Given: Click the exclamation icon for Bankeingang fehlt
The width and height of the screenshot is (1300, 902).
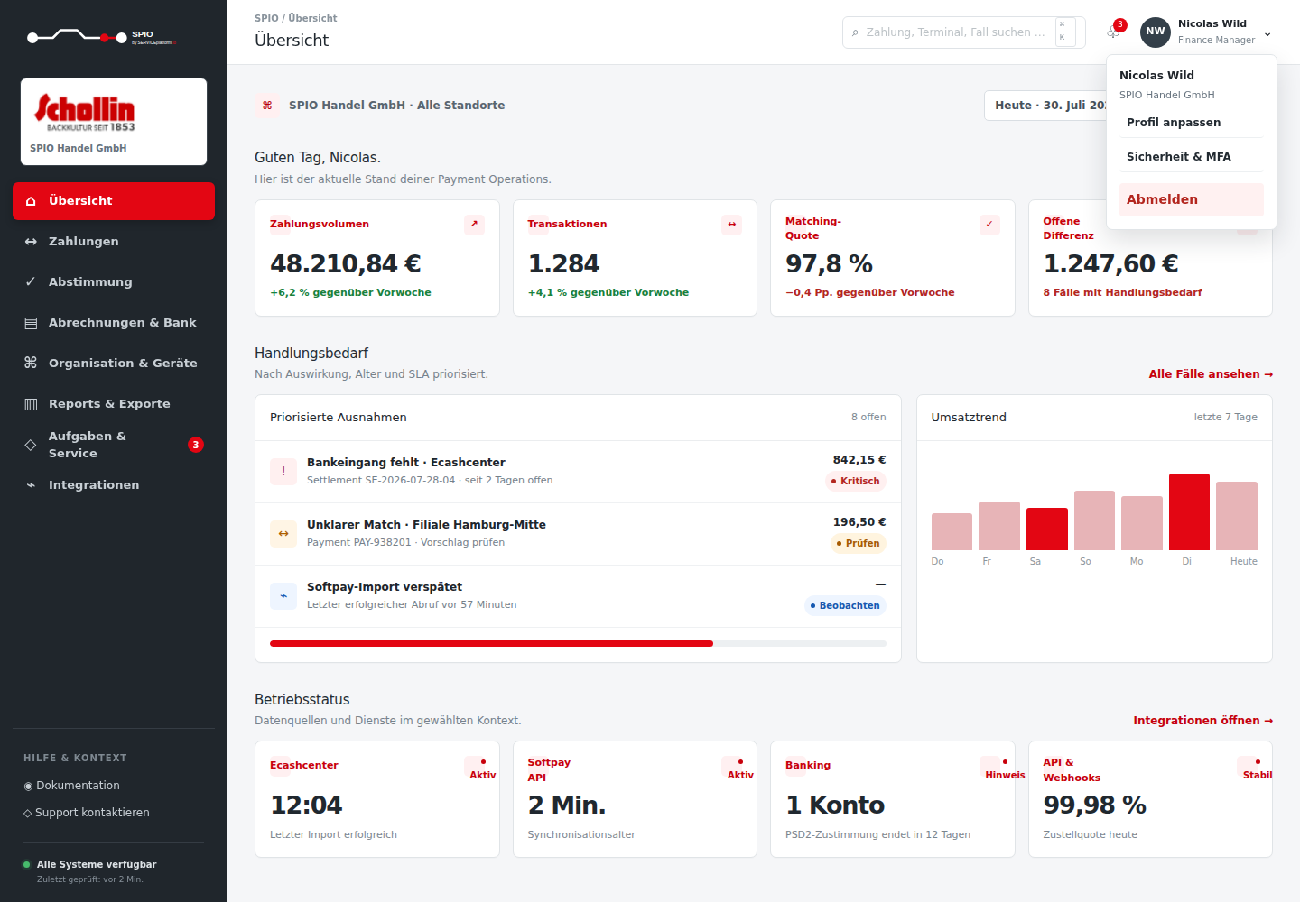Looking at the screenshot, I should click(x=283, y=471).
